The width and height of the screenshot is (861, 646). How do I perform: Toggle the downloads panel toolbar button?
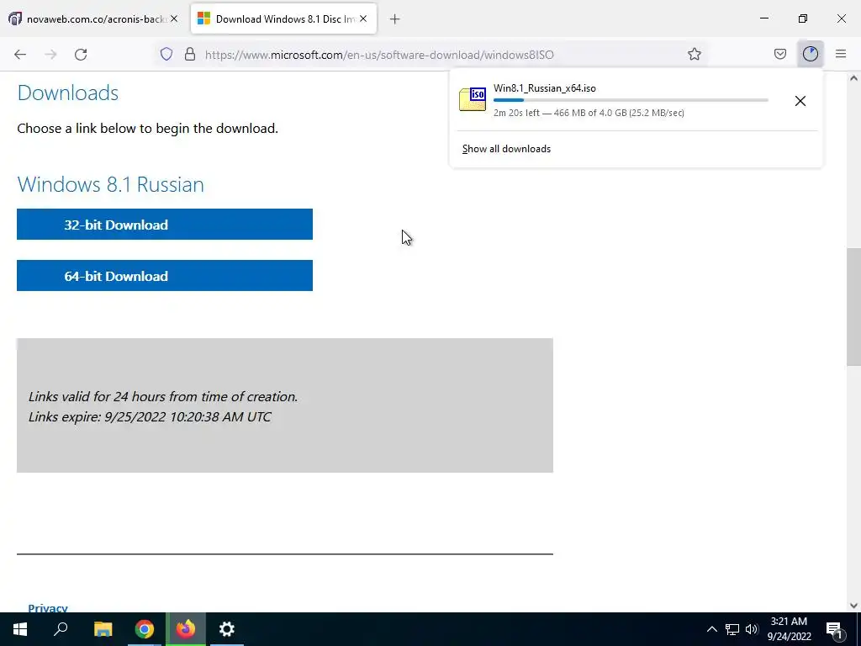[x=810, y=54]
